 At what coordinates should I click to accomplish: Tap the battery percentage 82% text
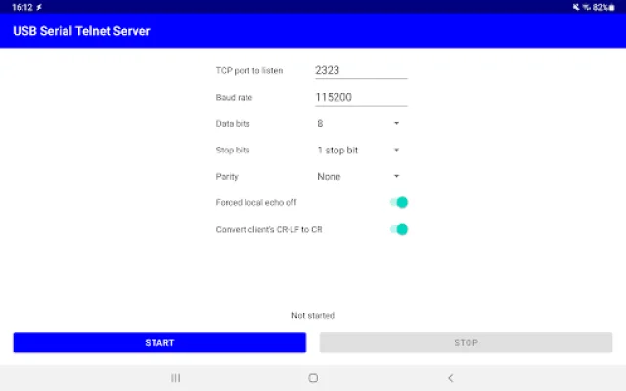click(601, 7)
